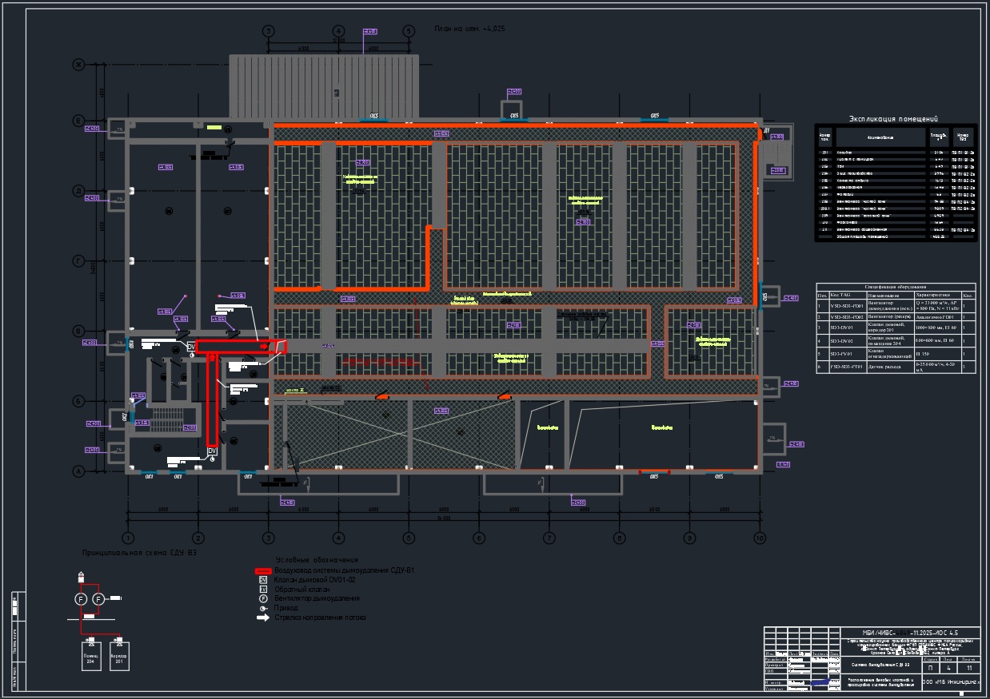Click the equipment specification table header
Viewport: 990px width, 699px height.
tap(896, 287)
